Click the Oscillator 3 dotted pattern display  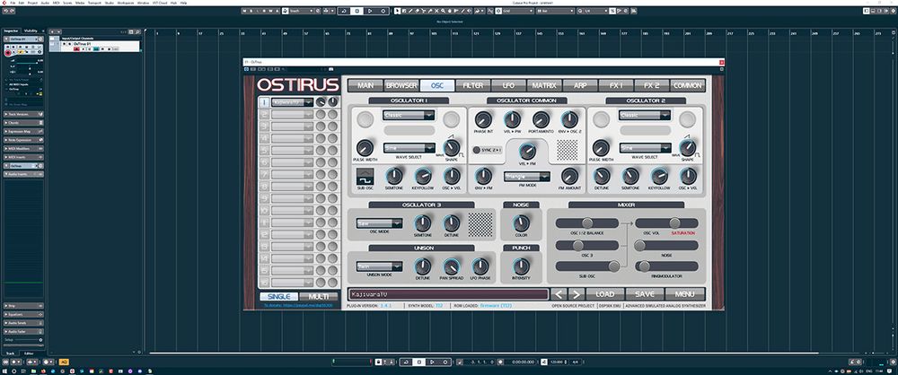tap(480, 224)
